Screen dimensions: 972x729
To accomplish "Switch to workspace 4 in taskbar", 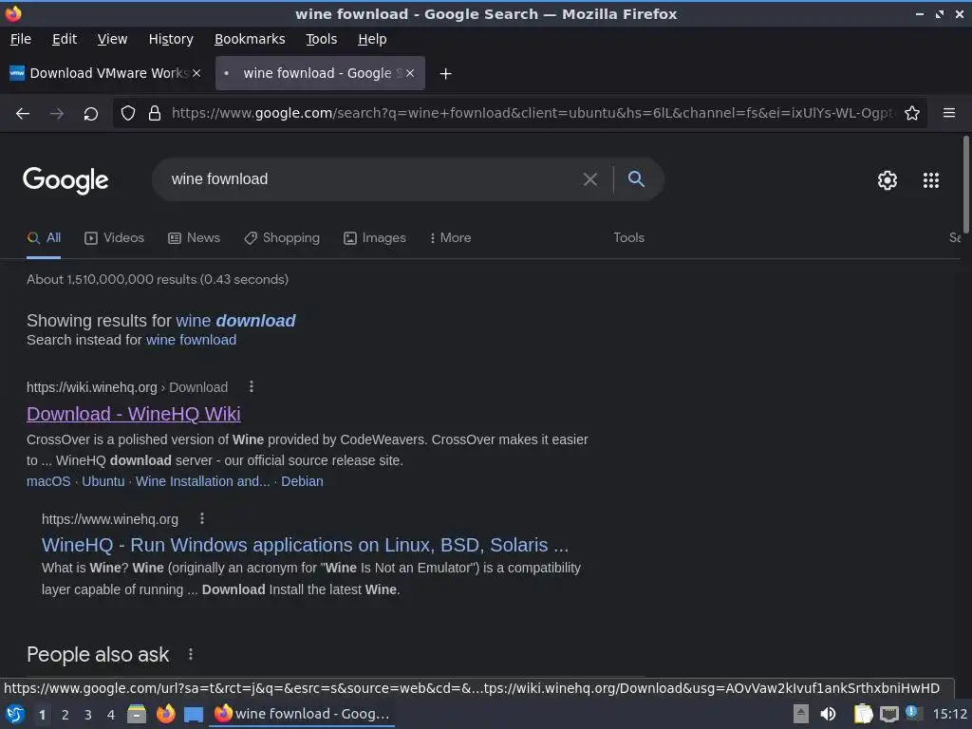I will point(111,715).
